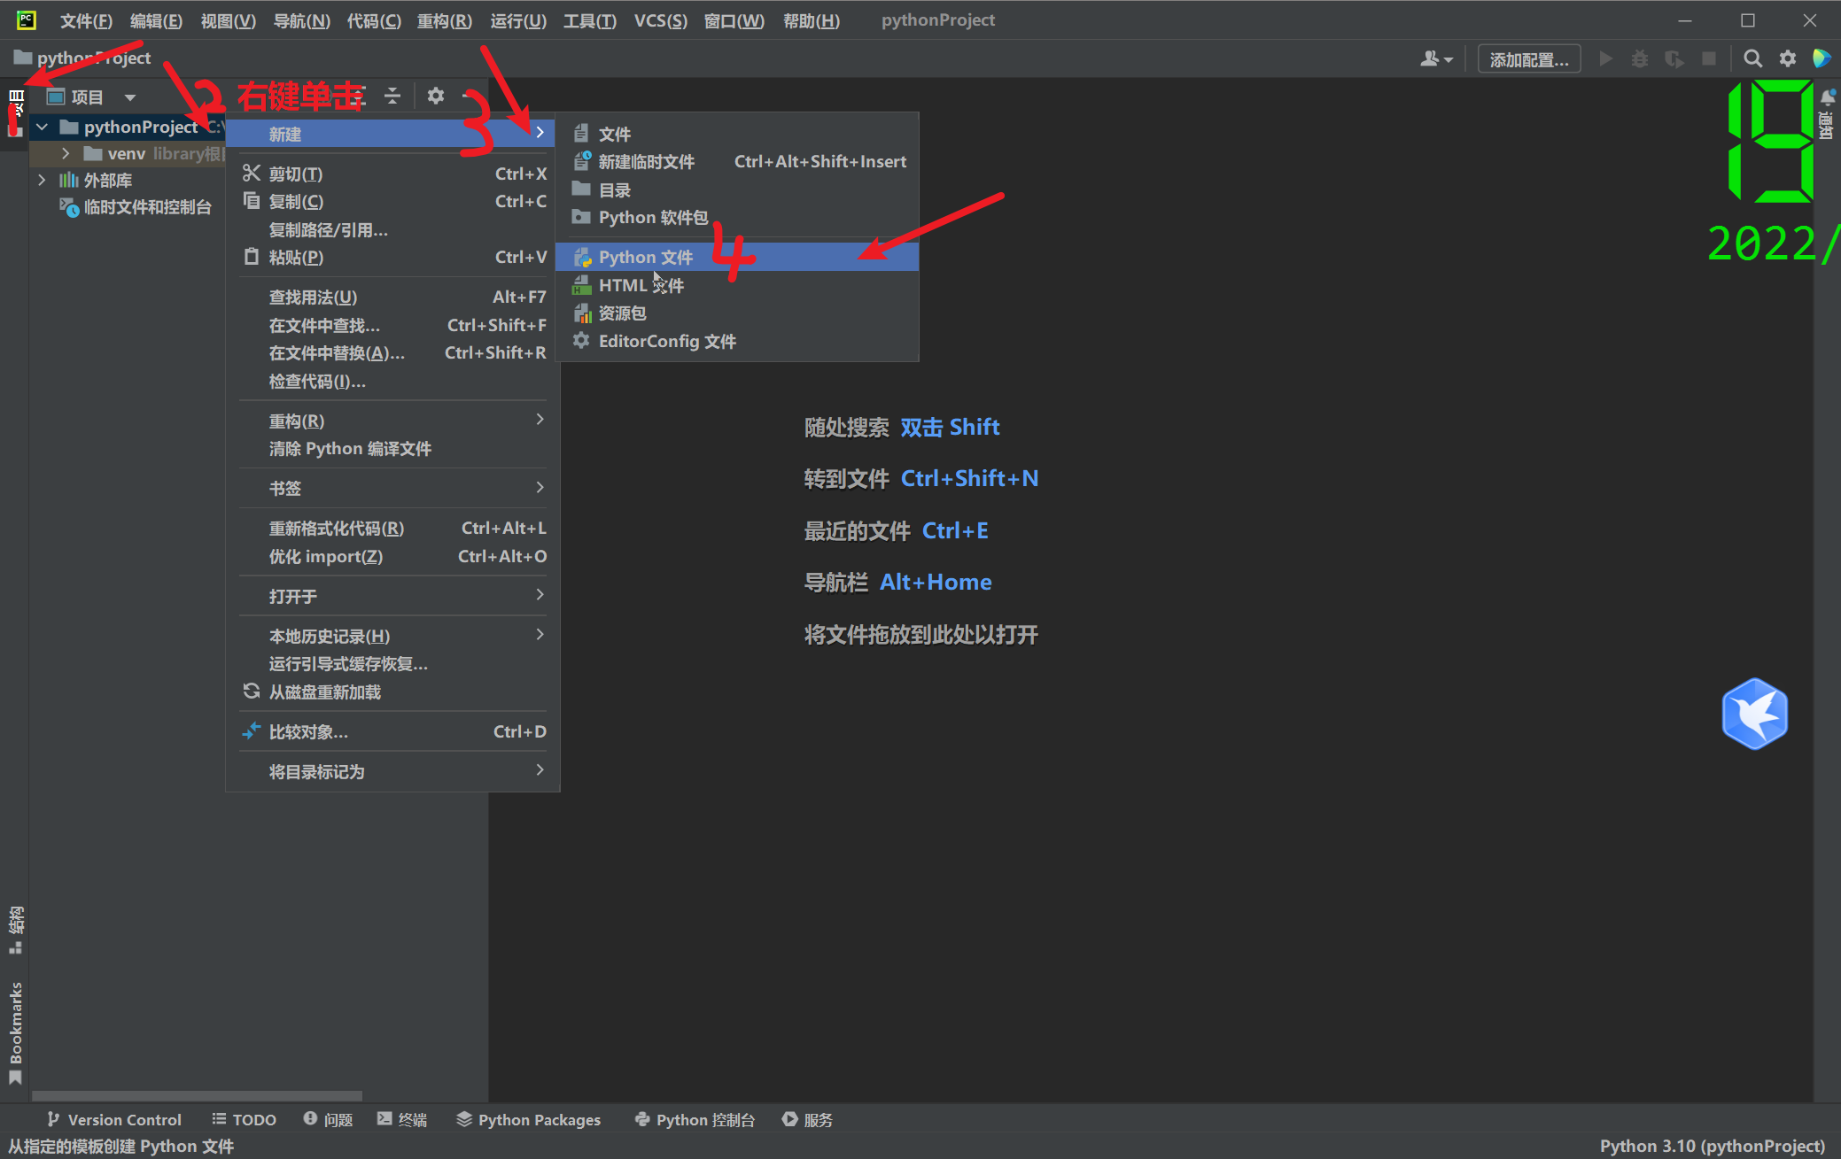The width and height of the screenshot is (1841, 1159).
Task: Click the scratch file icon in submenu
Action: pos(581,161)
